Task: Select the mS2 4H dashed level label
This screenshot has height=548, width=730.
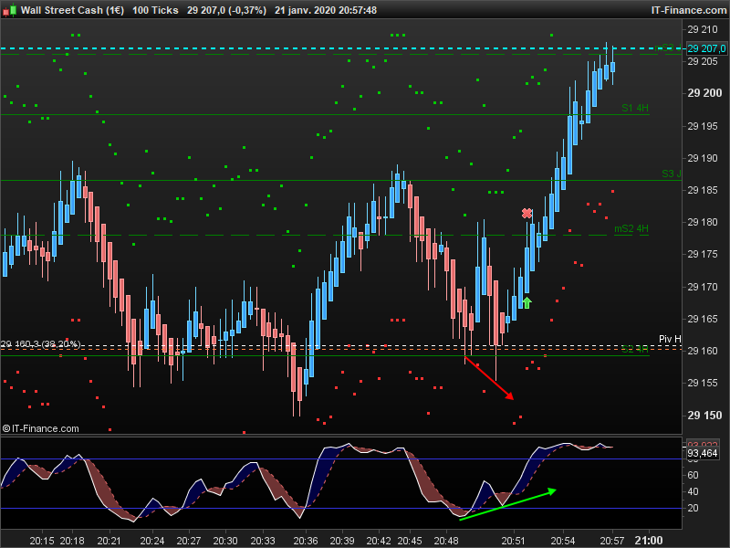Action: tap(631, 229)
